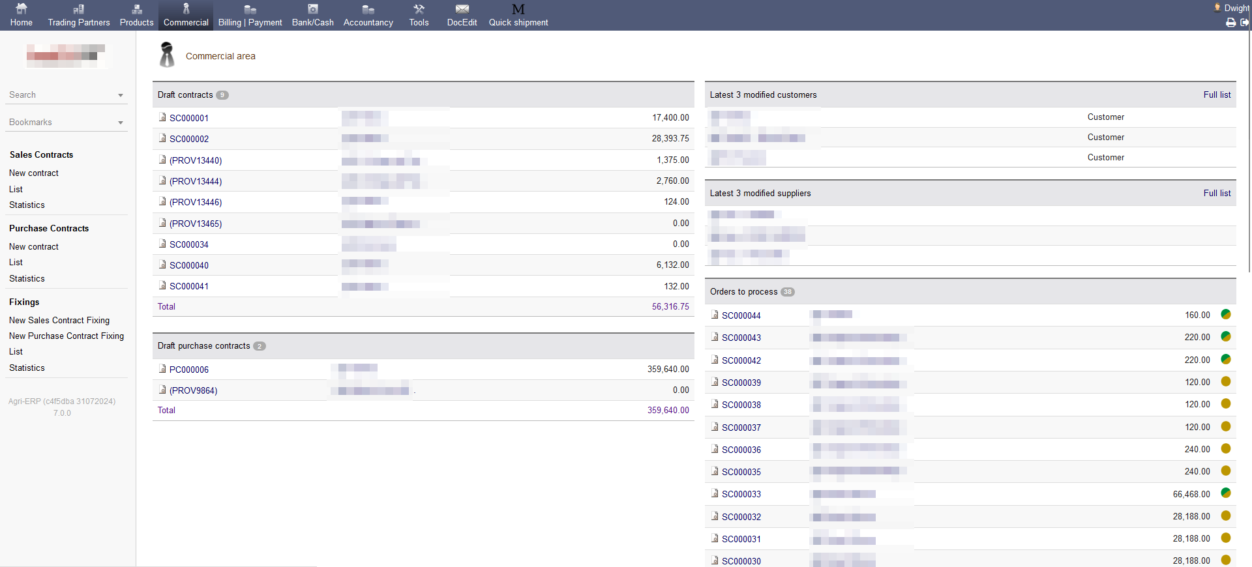Click the document icon beside SC000044
The width and height of the screenshot is (1252, 567).
tap(715, 315)
